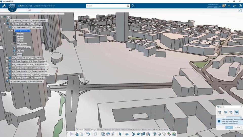Select the flat blue slab tool icon

coord(127,134)
